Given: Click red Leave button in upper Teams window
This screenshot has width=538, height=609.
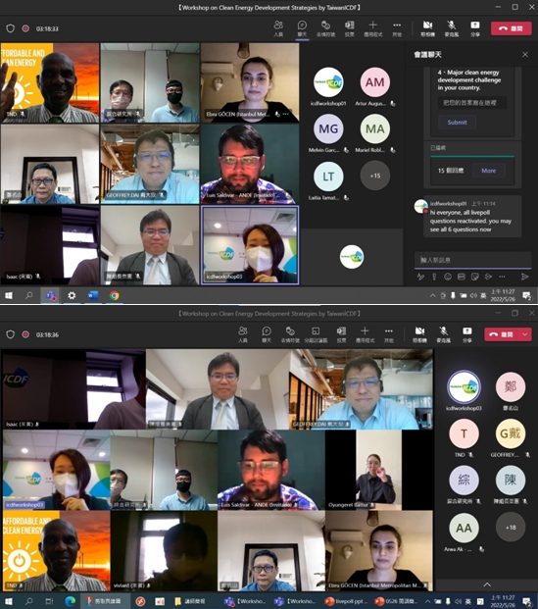Looking at the screenshot, I should coord(511,28).
